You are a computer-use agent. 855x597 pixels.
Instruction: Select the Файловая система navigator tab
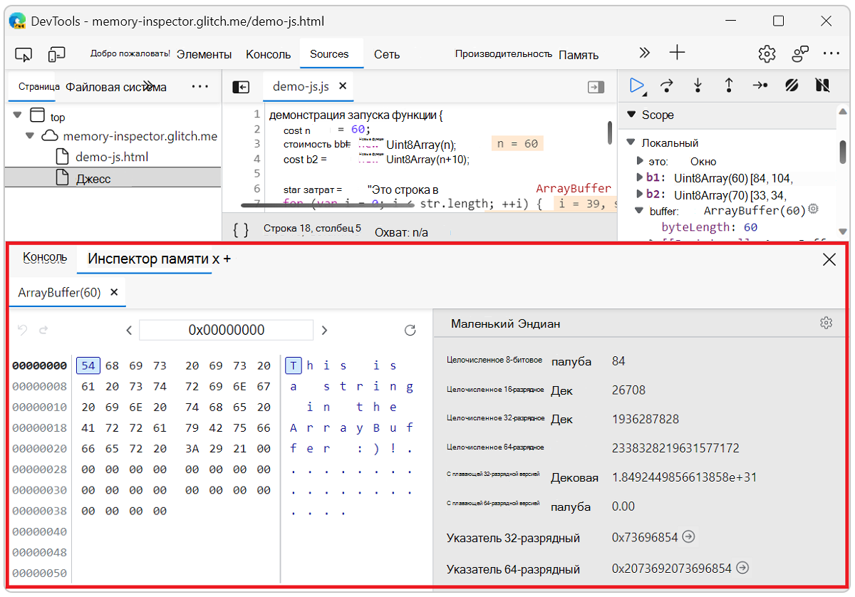(x=116, y=87)
